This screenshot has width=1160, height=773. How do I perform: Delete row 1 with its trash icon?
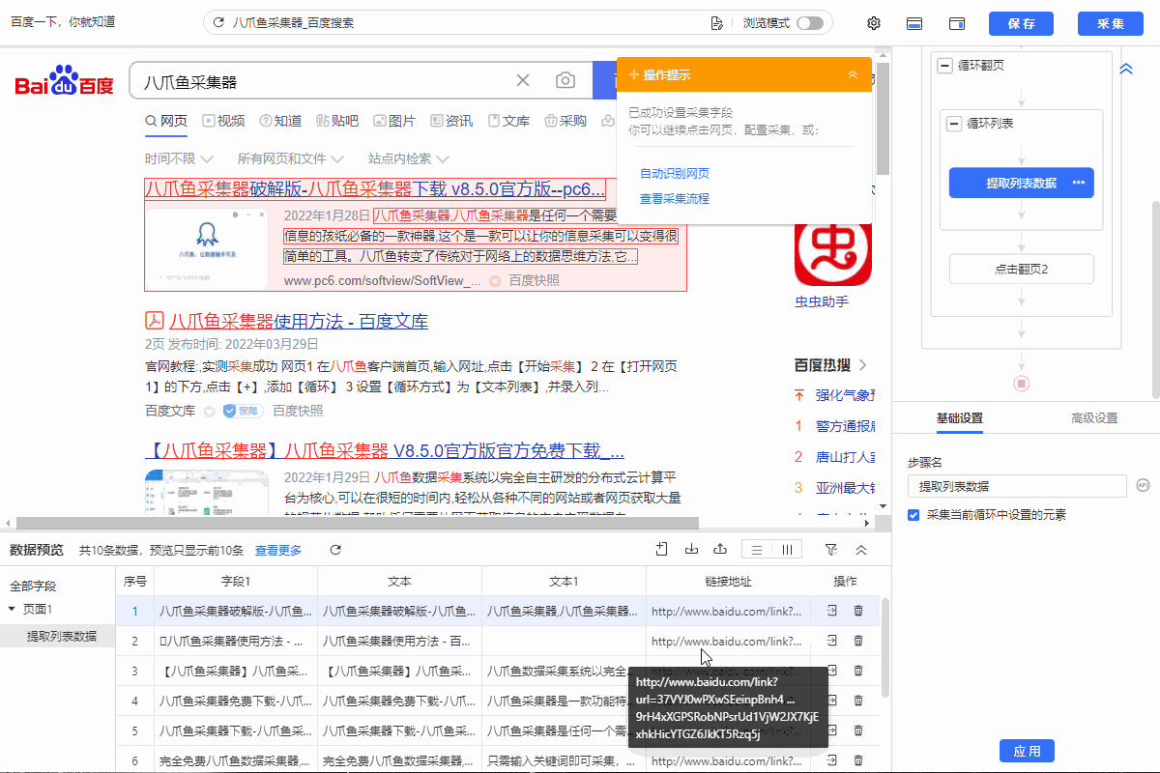coord(858,611)
